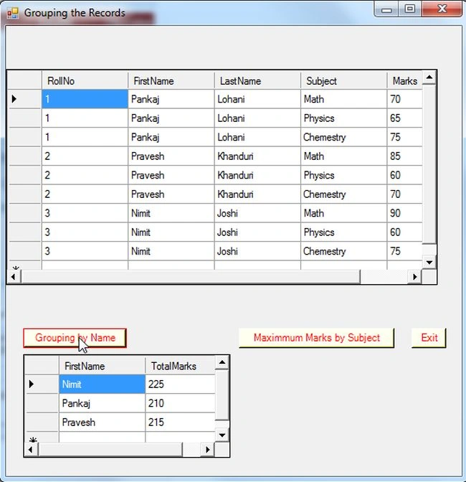Click Maximmum Marks by Subject button

coord(316,338)
